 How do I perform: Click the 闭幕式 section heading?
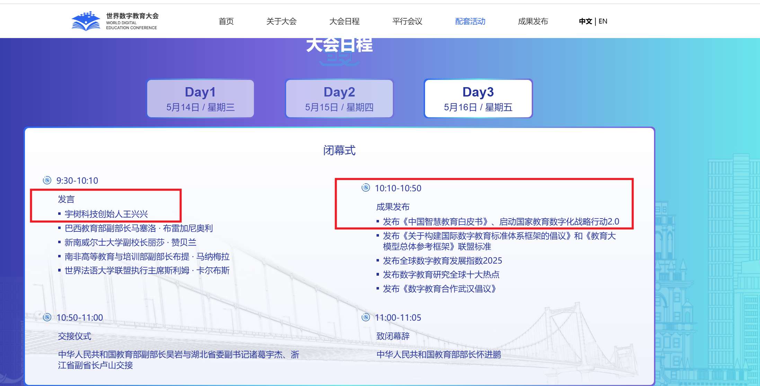pyautogui.click(x=339, y=150)
